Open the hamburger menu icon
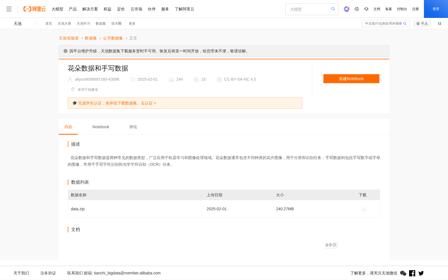Screen dimensions: 448x280 (x=9, y=9)
